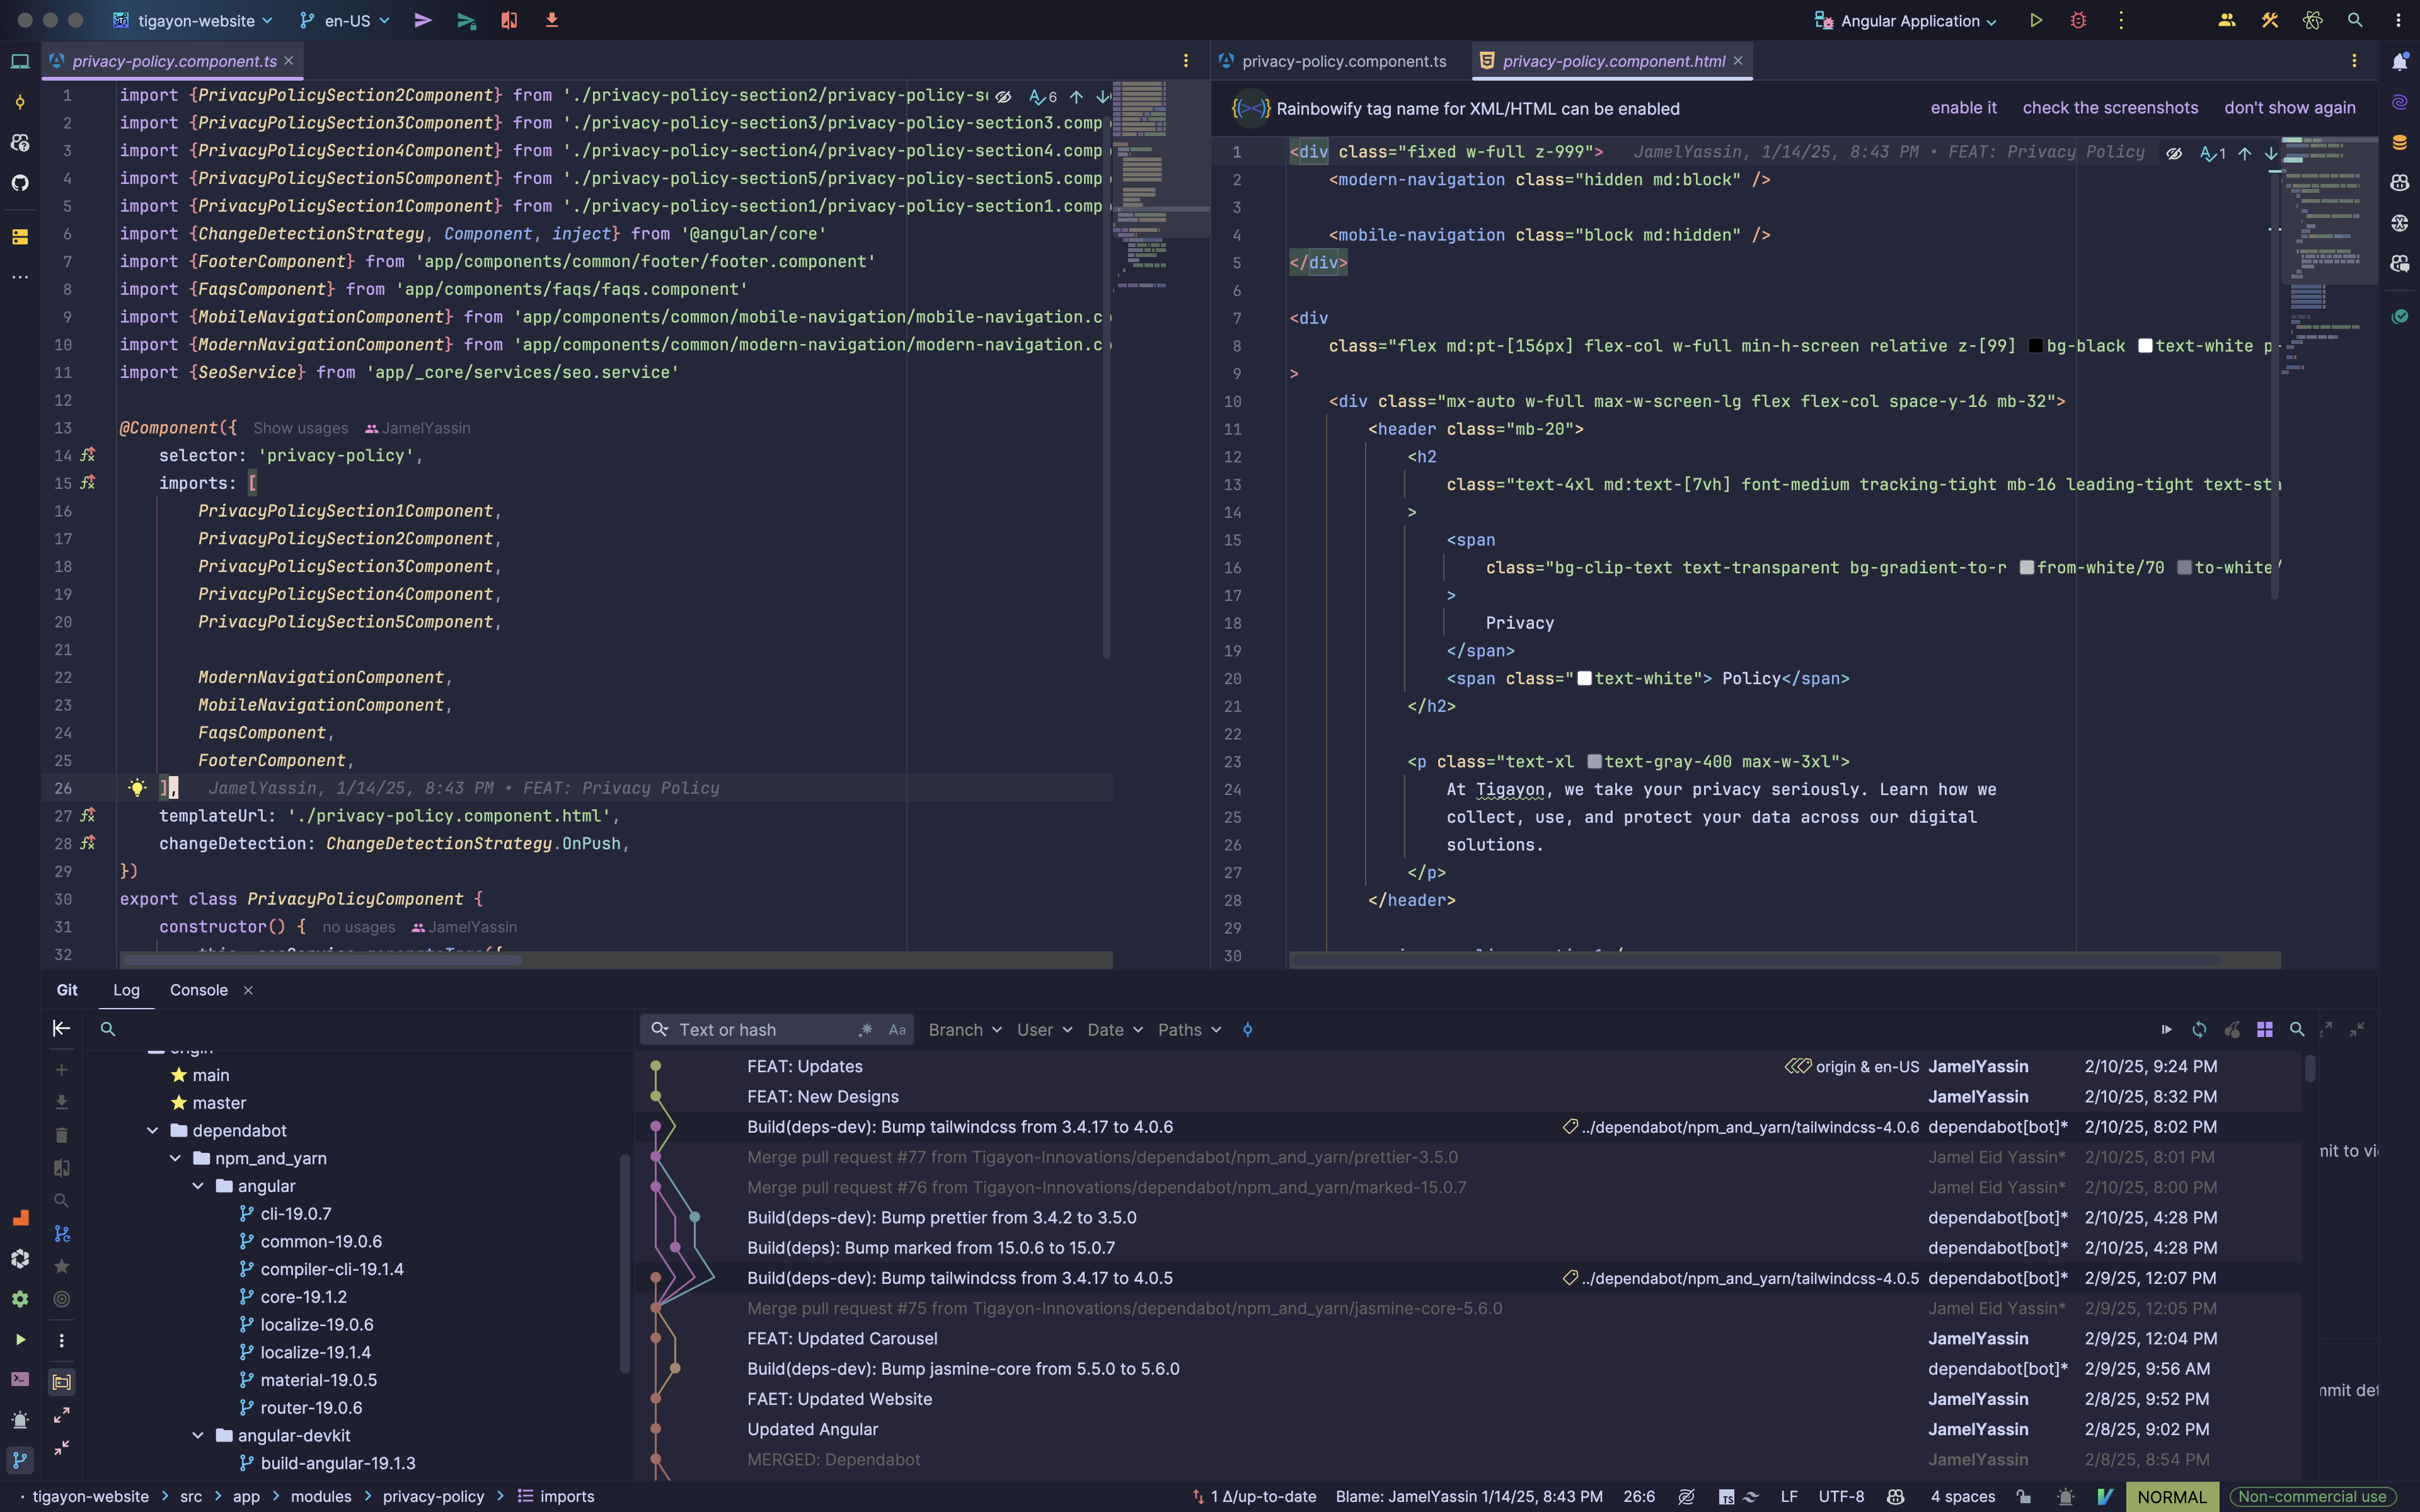The image size is (2420, 1512).
Task: Open Database tool window on right sidebar
Action: tap(2400, 142)
